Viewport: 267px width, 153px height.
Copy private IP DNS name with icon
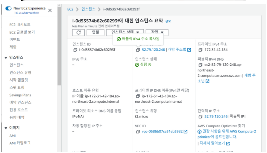[138, 97]
